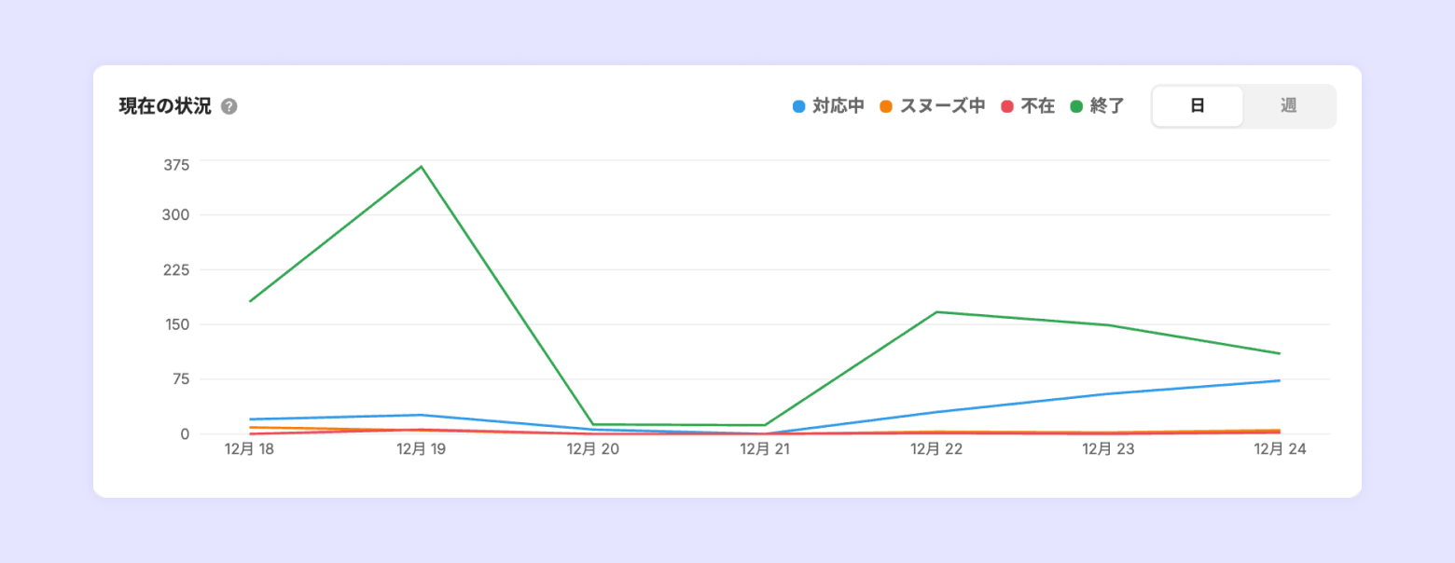Click the 12月 20 axis label
The image size is (1455, 563).
(593, 449)
